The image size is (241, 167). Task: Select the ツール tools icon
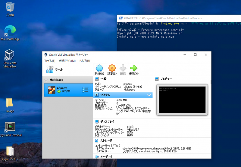coord(50,70)
